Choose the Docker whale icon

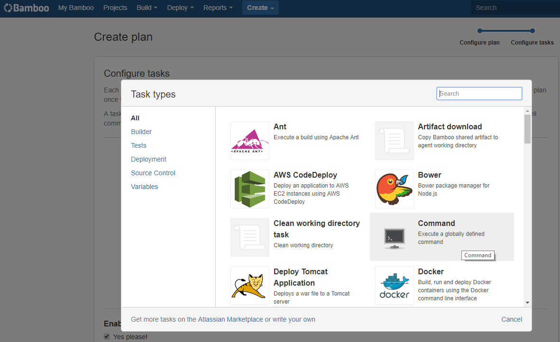(x=395, y=286)
